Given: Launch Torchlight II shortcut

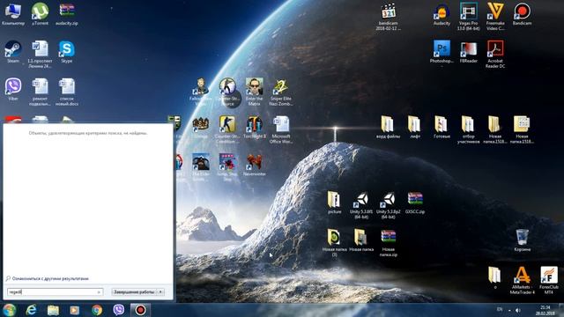Looking at the screenshot, I should (255, 127).
